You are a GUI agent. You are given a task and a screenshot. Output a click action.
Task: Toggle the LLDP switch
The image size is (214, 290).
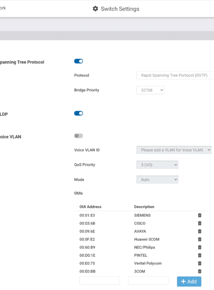coord(78,113)
